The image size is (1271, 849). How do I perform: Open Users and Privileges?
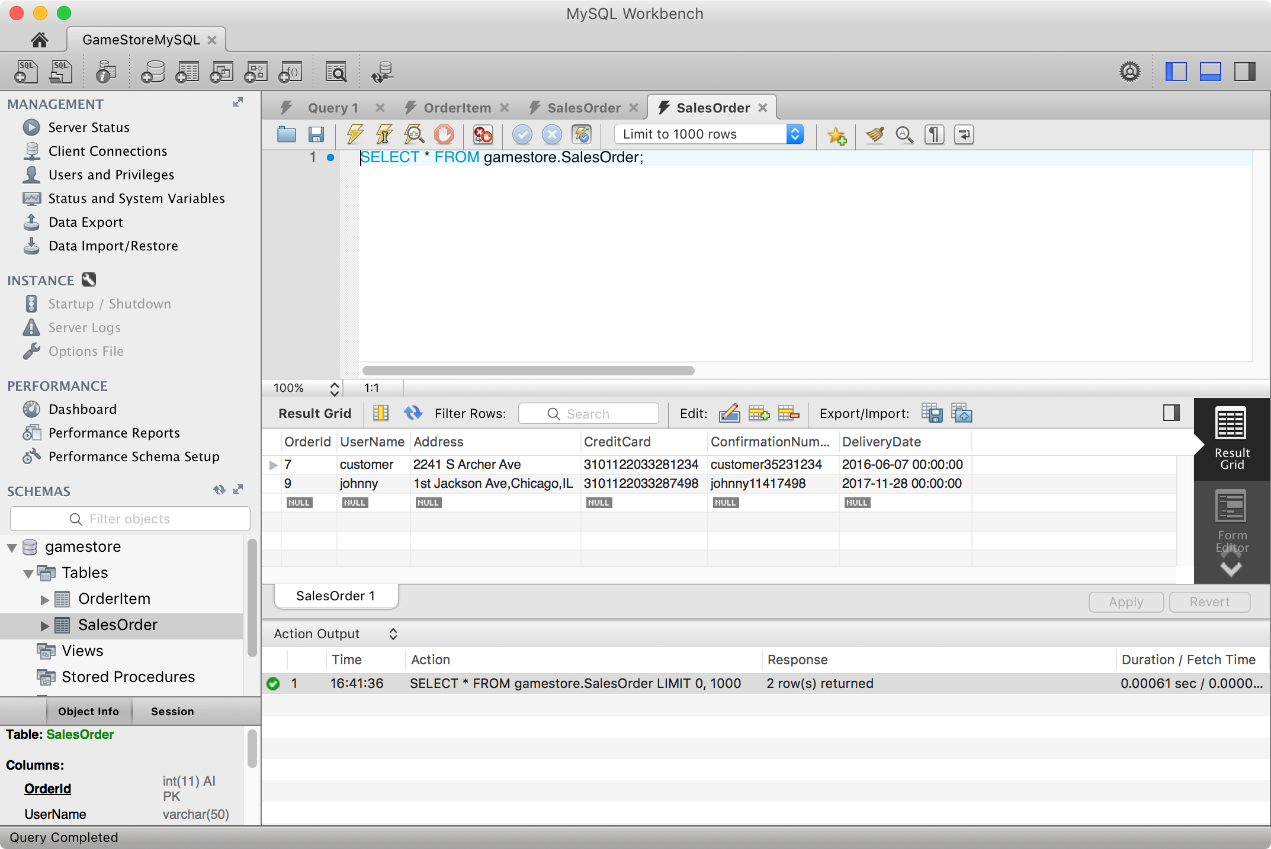click(x=111, y=175)
